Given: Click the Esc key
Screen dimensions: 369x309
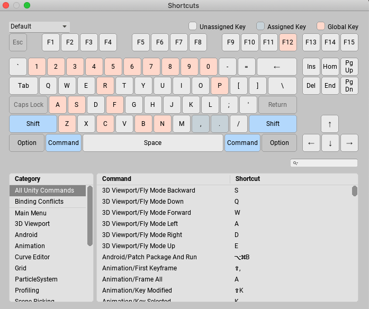Looking at the screenshot, I should (x=18, y=42).
